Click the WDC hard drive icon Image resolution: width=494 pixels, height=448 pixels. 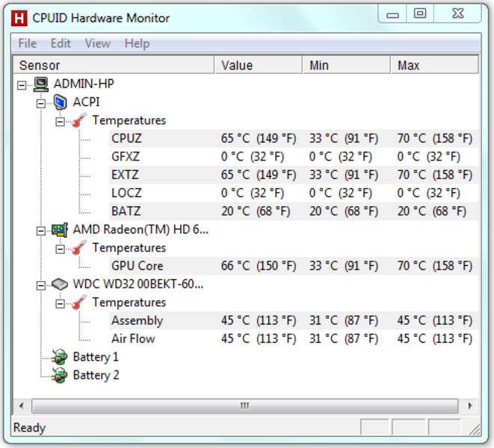(x=60, y=284)
